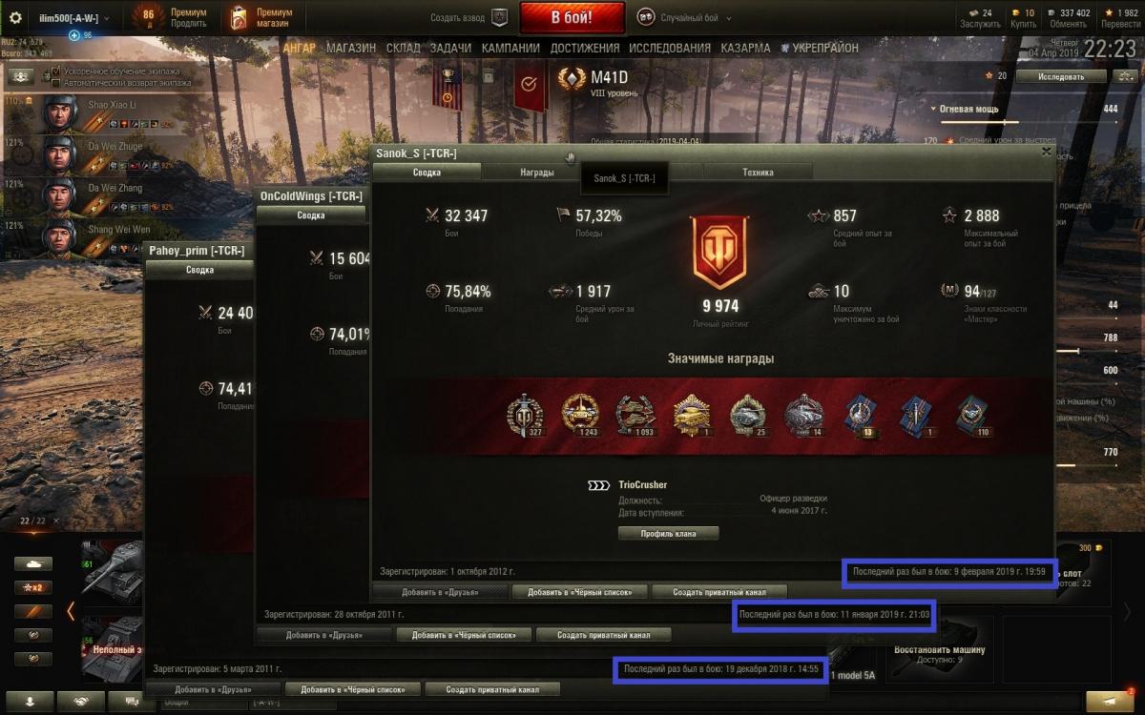Screen dimensions: 1145x715
Task: Toggle the x2 bonus tank filter
Action: pyautogui.click(x=35, y=587)
